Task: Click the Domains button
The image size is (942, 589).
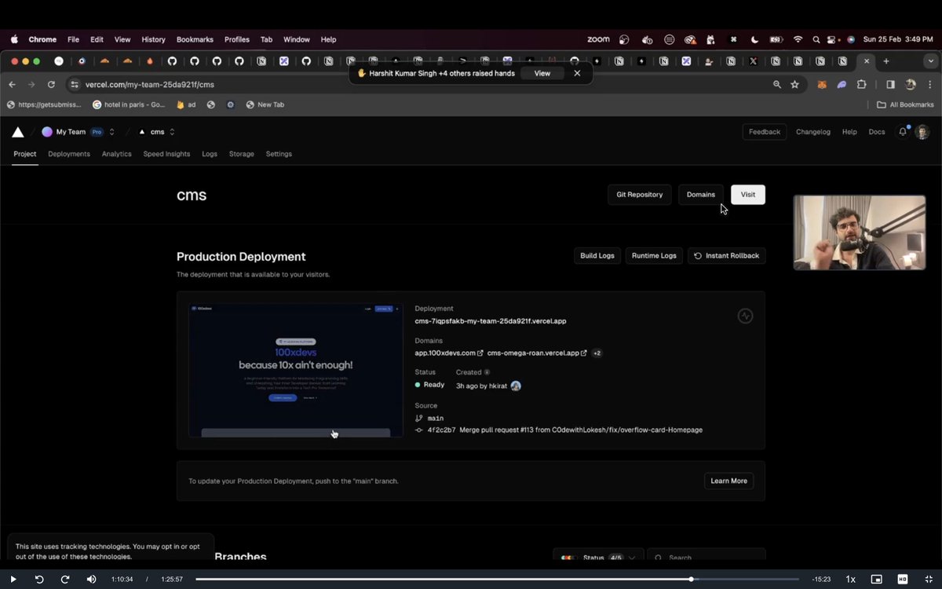Action: click(701, 195)
